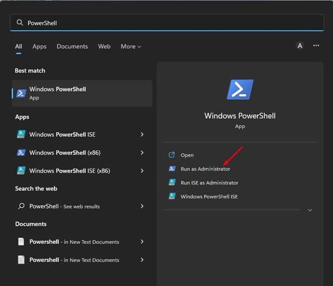
Task: Expand arrow next to Windows PowerShell (x86)
Action: 142,152
